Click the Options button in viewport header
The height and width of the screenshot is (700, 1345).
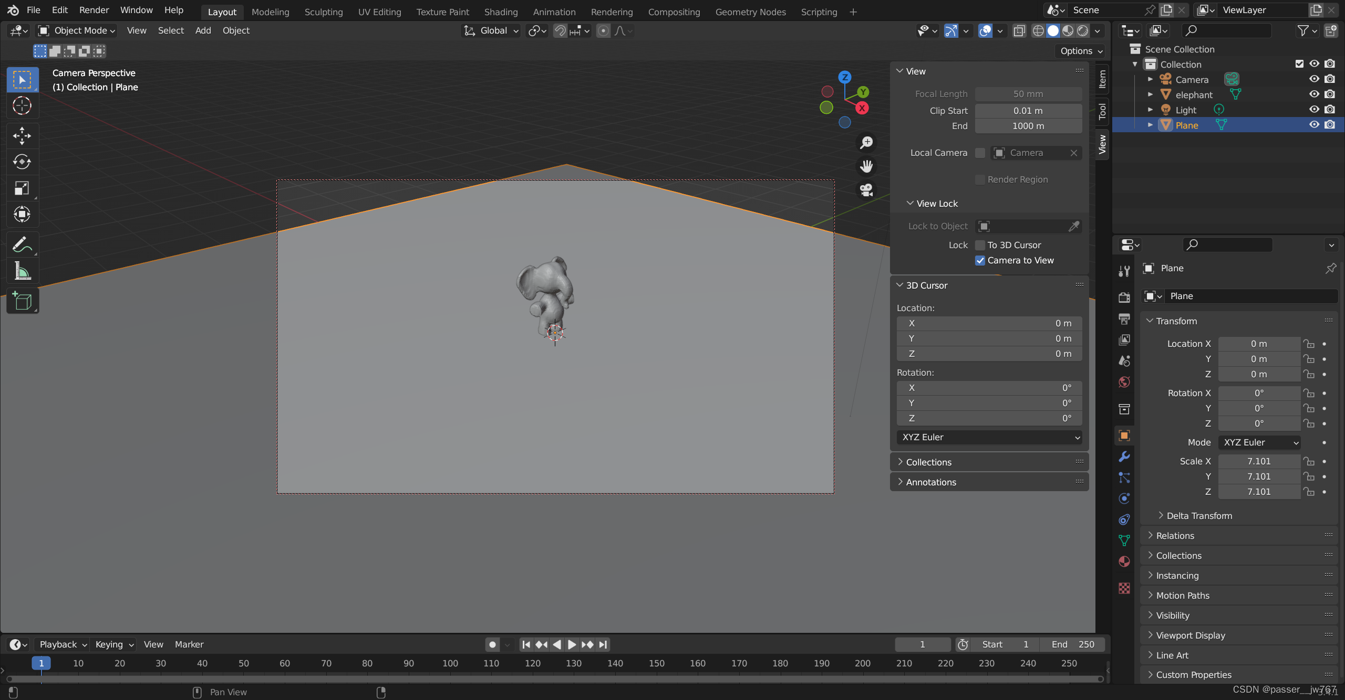(1081, 51)
